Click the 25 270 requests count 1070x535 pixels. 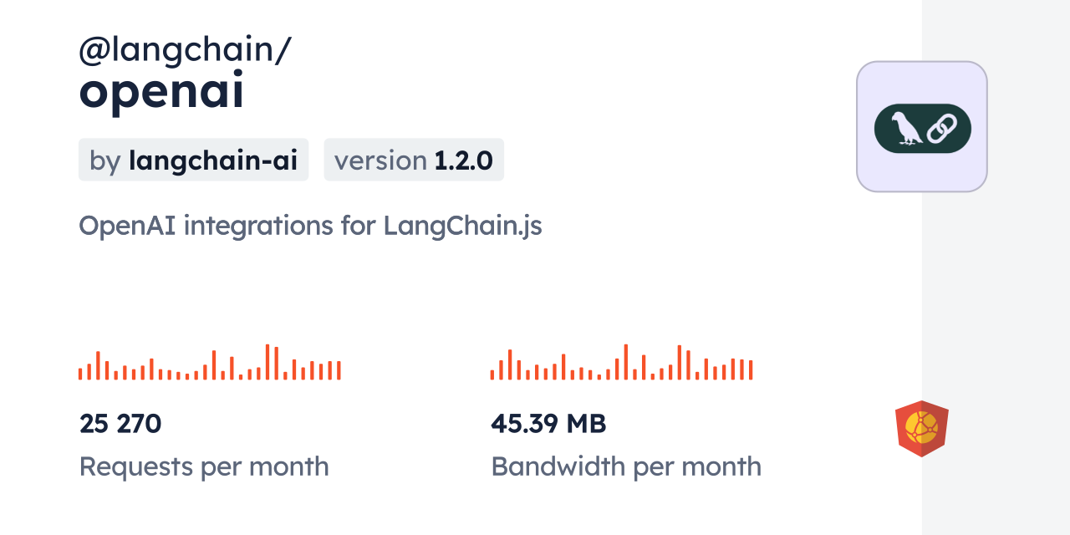(x=120, y=424)
